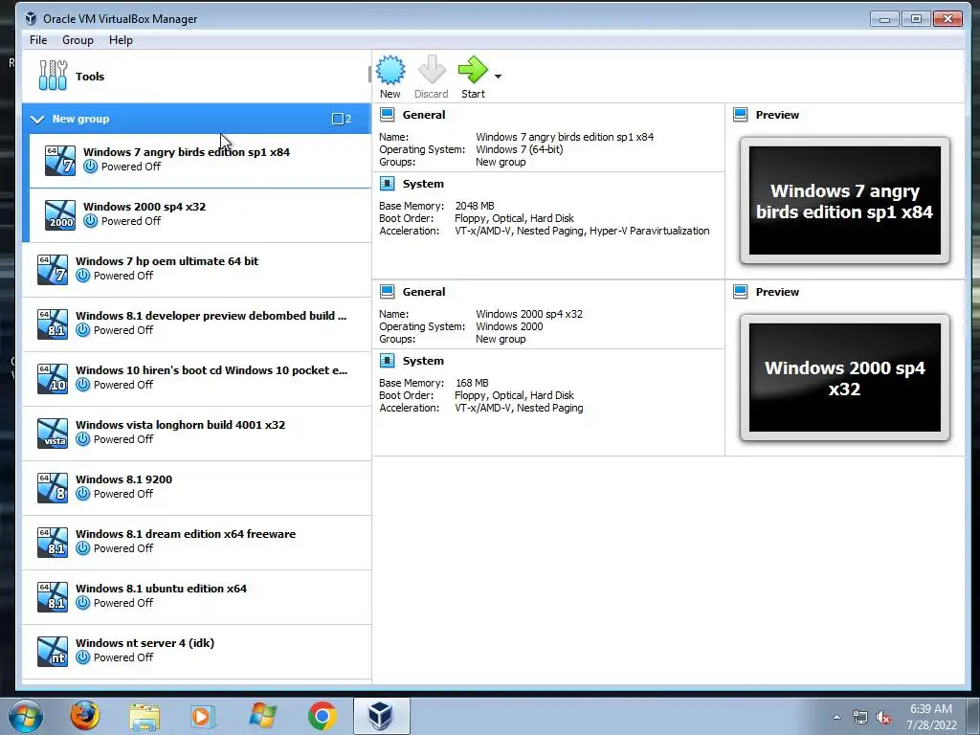Open the File menu
980x735 pixels.
point(38,40)
